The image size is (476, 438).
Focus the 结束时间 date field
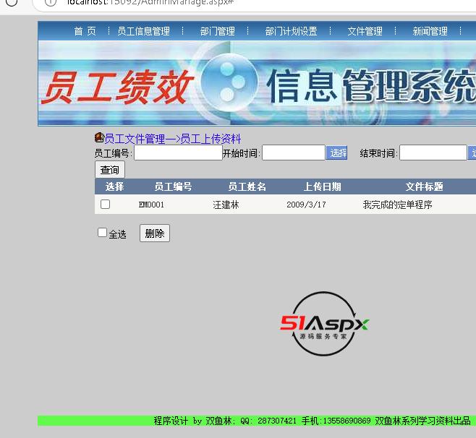click(433, 153)
